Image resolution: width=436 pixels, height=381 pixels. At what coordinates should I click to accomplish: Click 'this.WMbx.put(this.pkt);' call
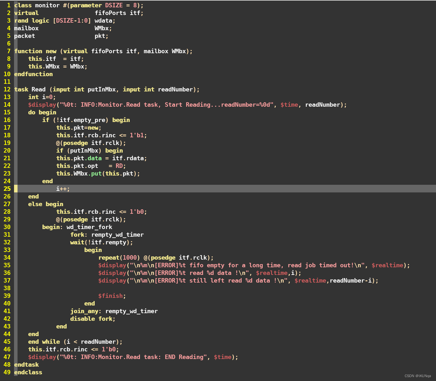[98, 174]
